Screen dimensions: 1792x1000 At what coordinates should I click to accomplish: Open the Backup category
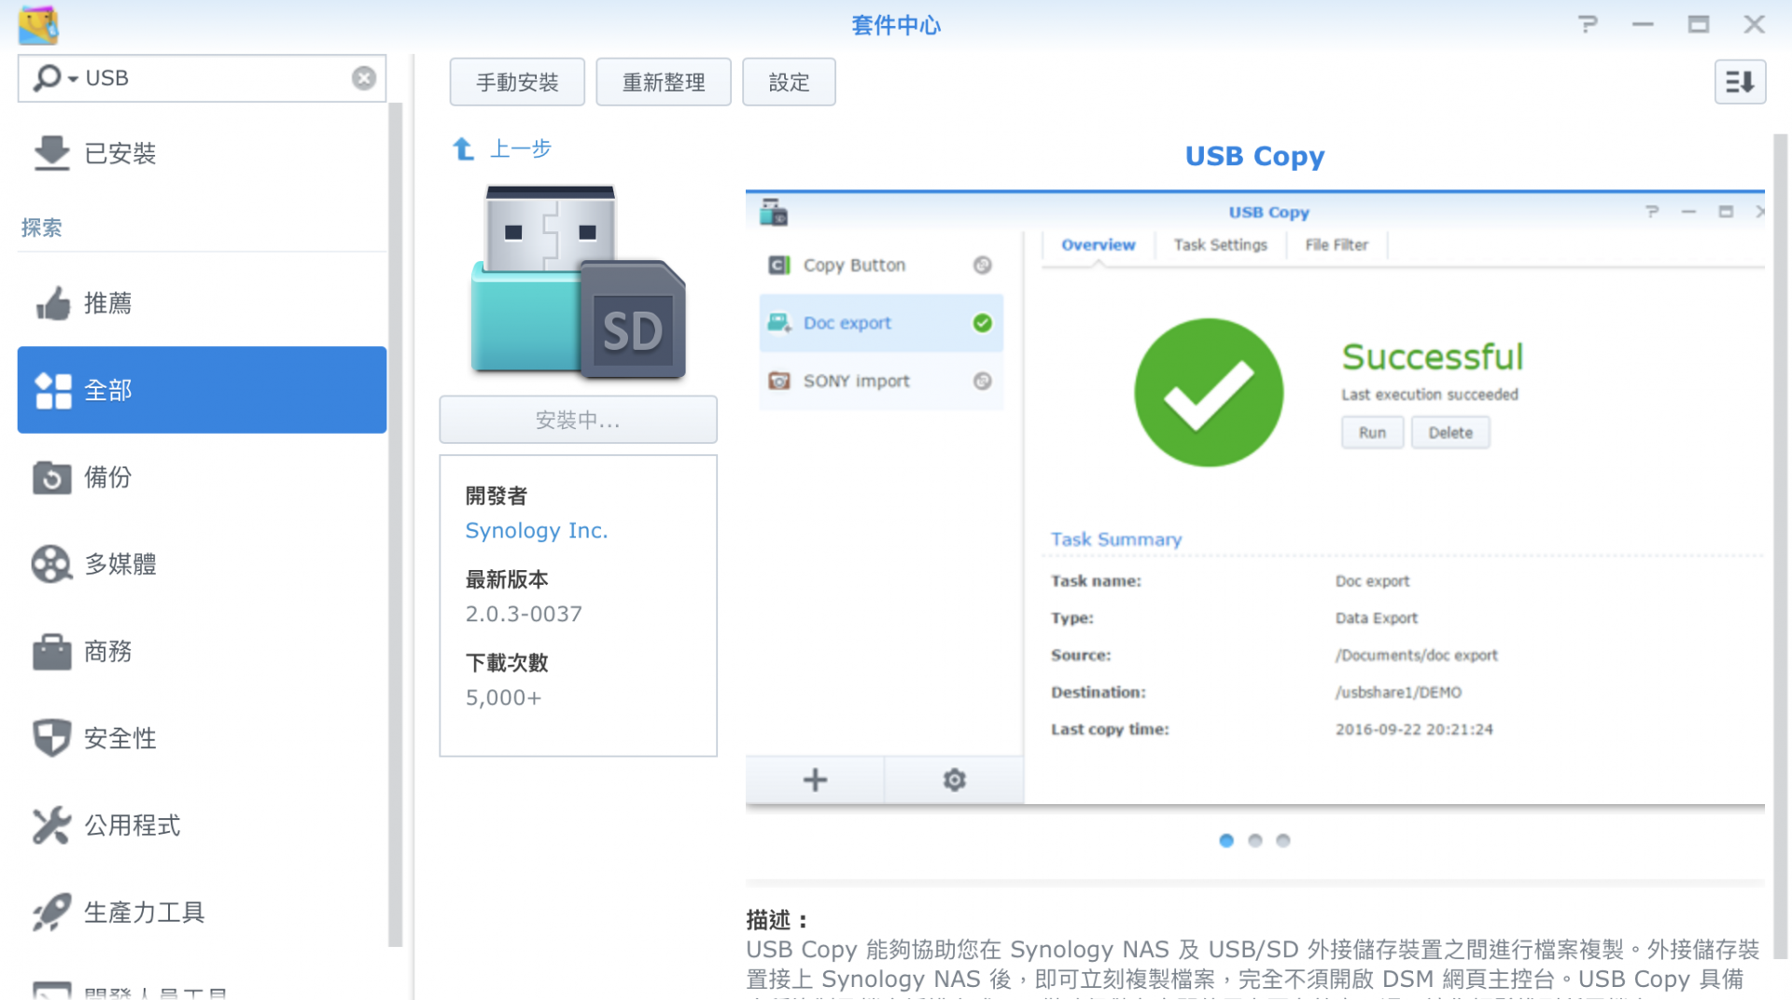107,478
